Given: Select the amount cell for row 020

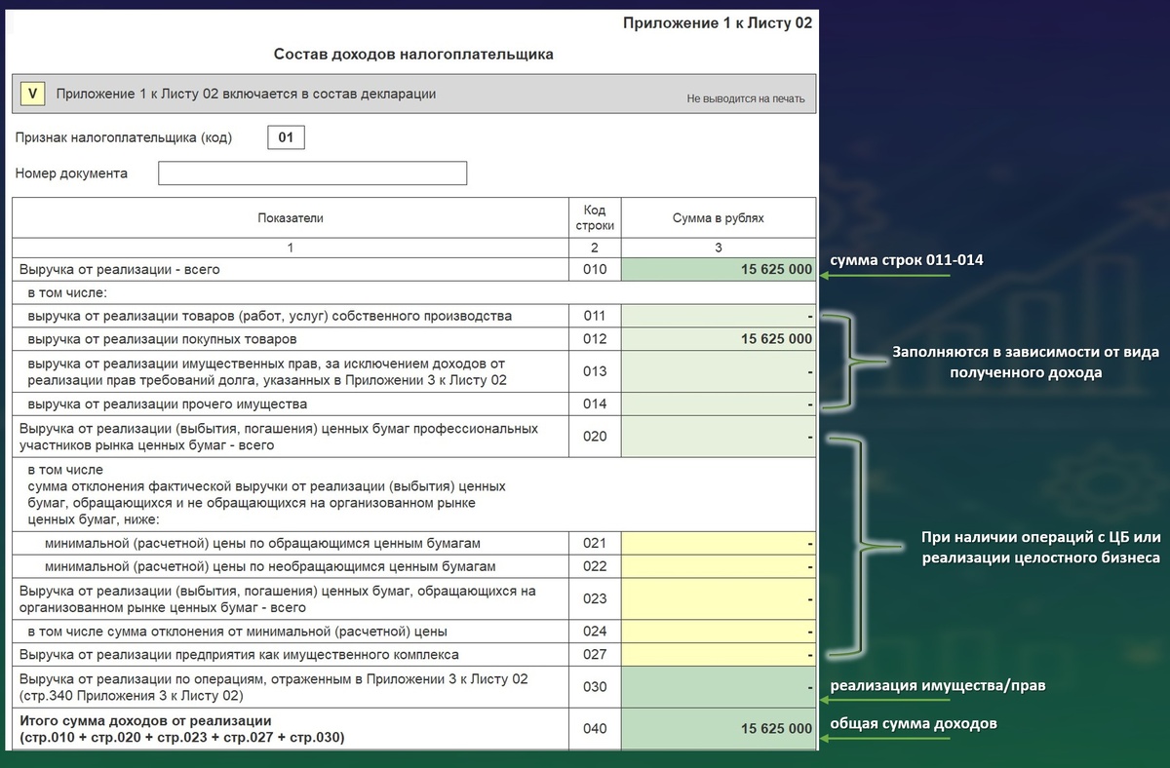Looking at the screenshot, I should pos(718,437).
